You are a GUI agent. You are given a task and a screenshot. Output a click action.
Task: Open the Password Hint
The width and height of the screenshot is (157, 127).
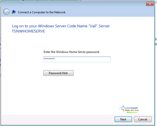58,73
